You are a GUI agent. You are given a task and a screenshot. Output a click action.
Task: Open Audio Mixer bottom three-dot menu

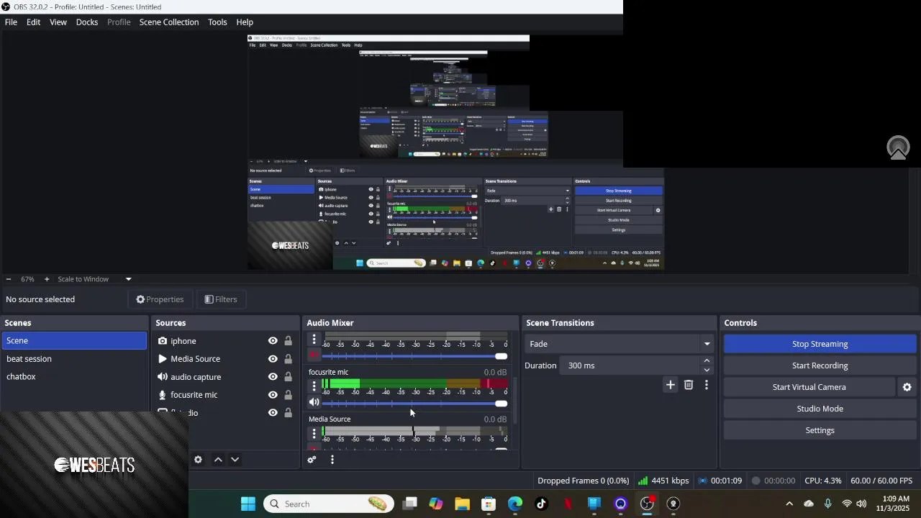coord(332,460)
